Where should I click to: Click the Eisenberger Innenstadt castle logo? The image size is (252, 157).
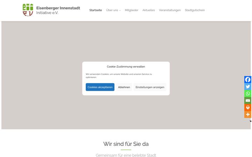pos(28,10)
